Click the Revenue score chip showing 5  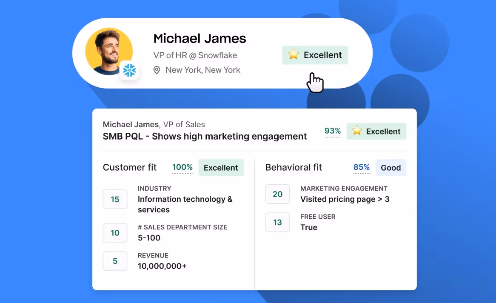click(x=115, y=261)
